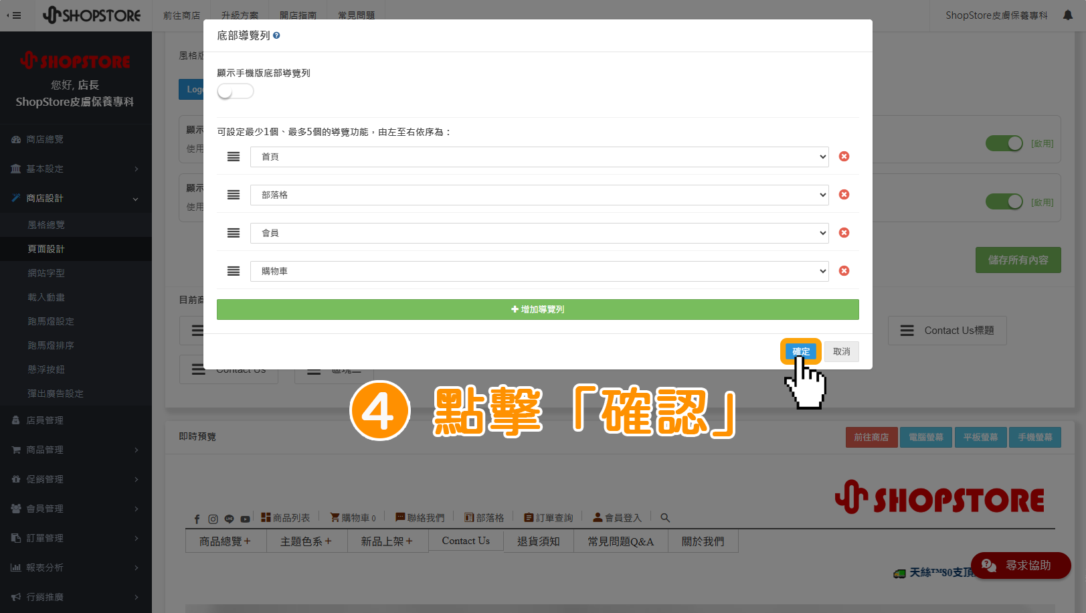This screenshot has width=1086, height=613.
Task: Open the 部落格 dropdown
Action: pyautogui.click(x=539, y=195)
